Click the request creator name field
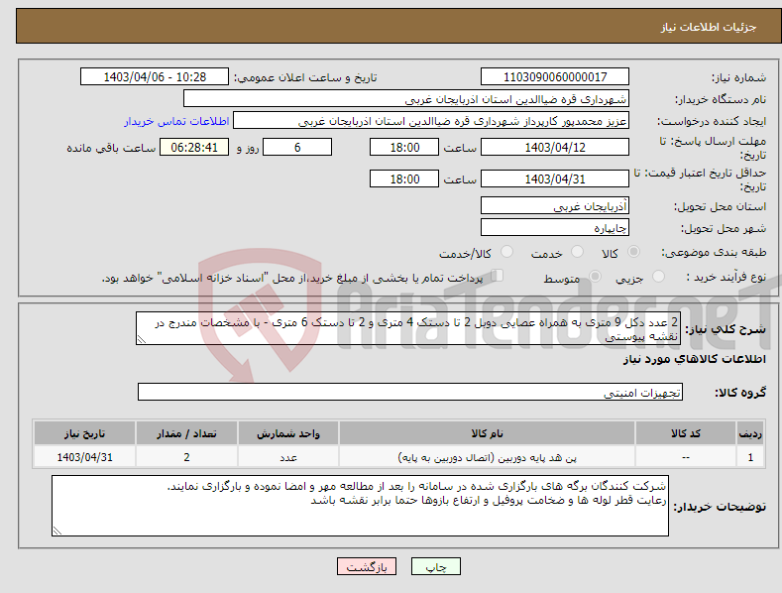 tap(431, 121)
